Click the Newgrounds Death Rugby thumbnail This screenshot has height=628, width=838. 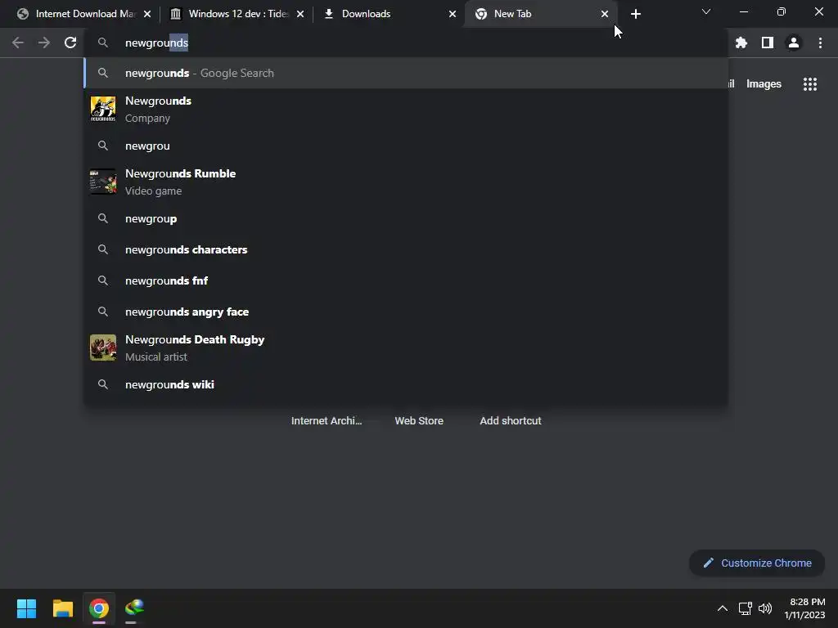(x=103, y=348)
